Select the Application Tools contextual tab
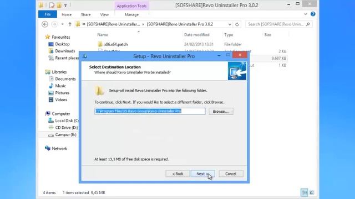The height and width of the screenshot is (199, 355). click(x=131, y=6)
